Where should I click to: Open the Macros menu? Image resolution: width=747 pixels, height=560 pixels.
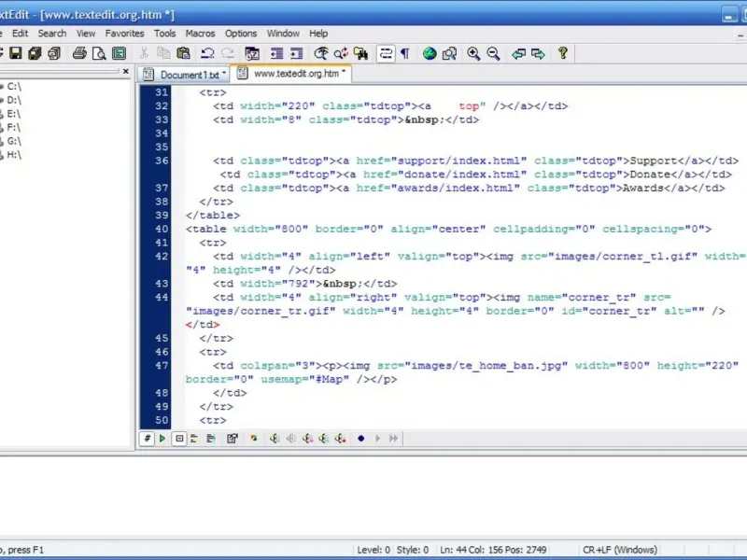(x=200, y=34)
